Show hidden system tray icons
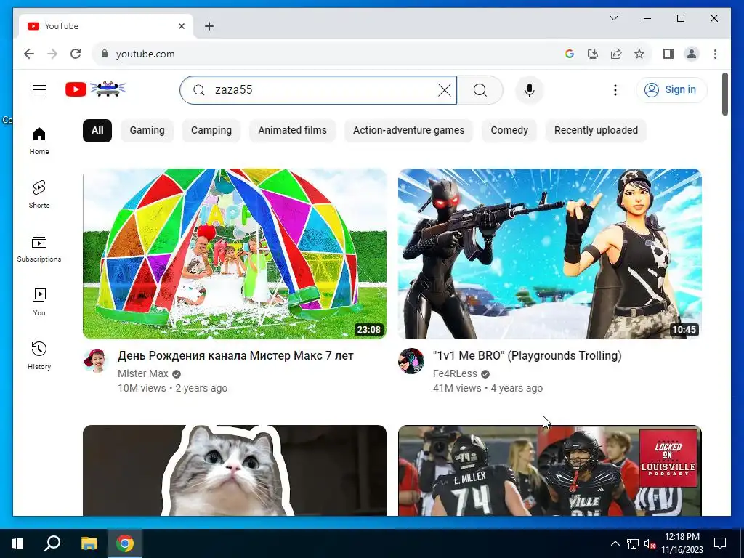This screenshot has width=744, height=558. pyautogui.click(x=615, y=543)
